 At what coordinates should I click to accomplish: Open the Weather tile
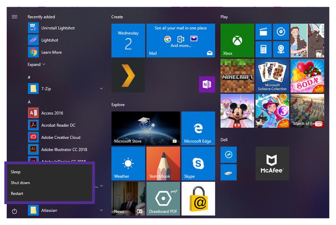click(x=128, y=163)
